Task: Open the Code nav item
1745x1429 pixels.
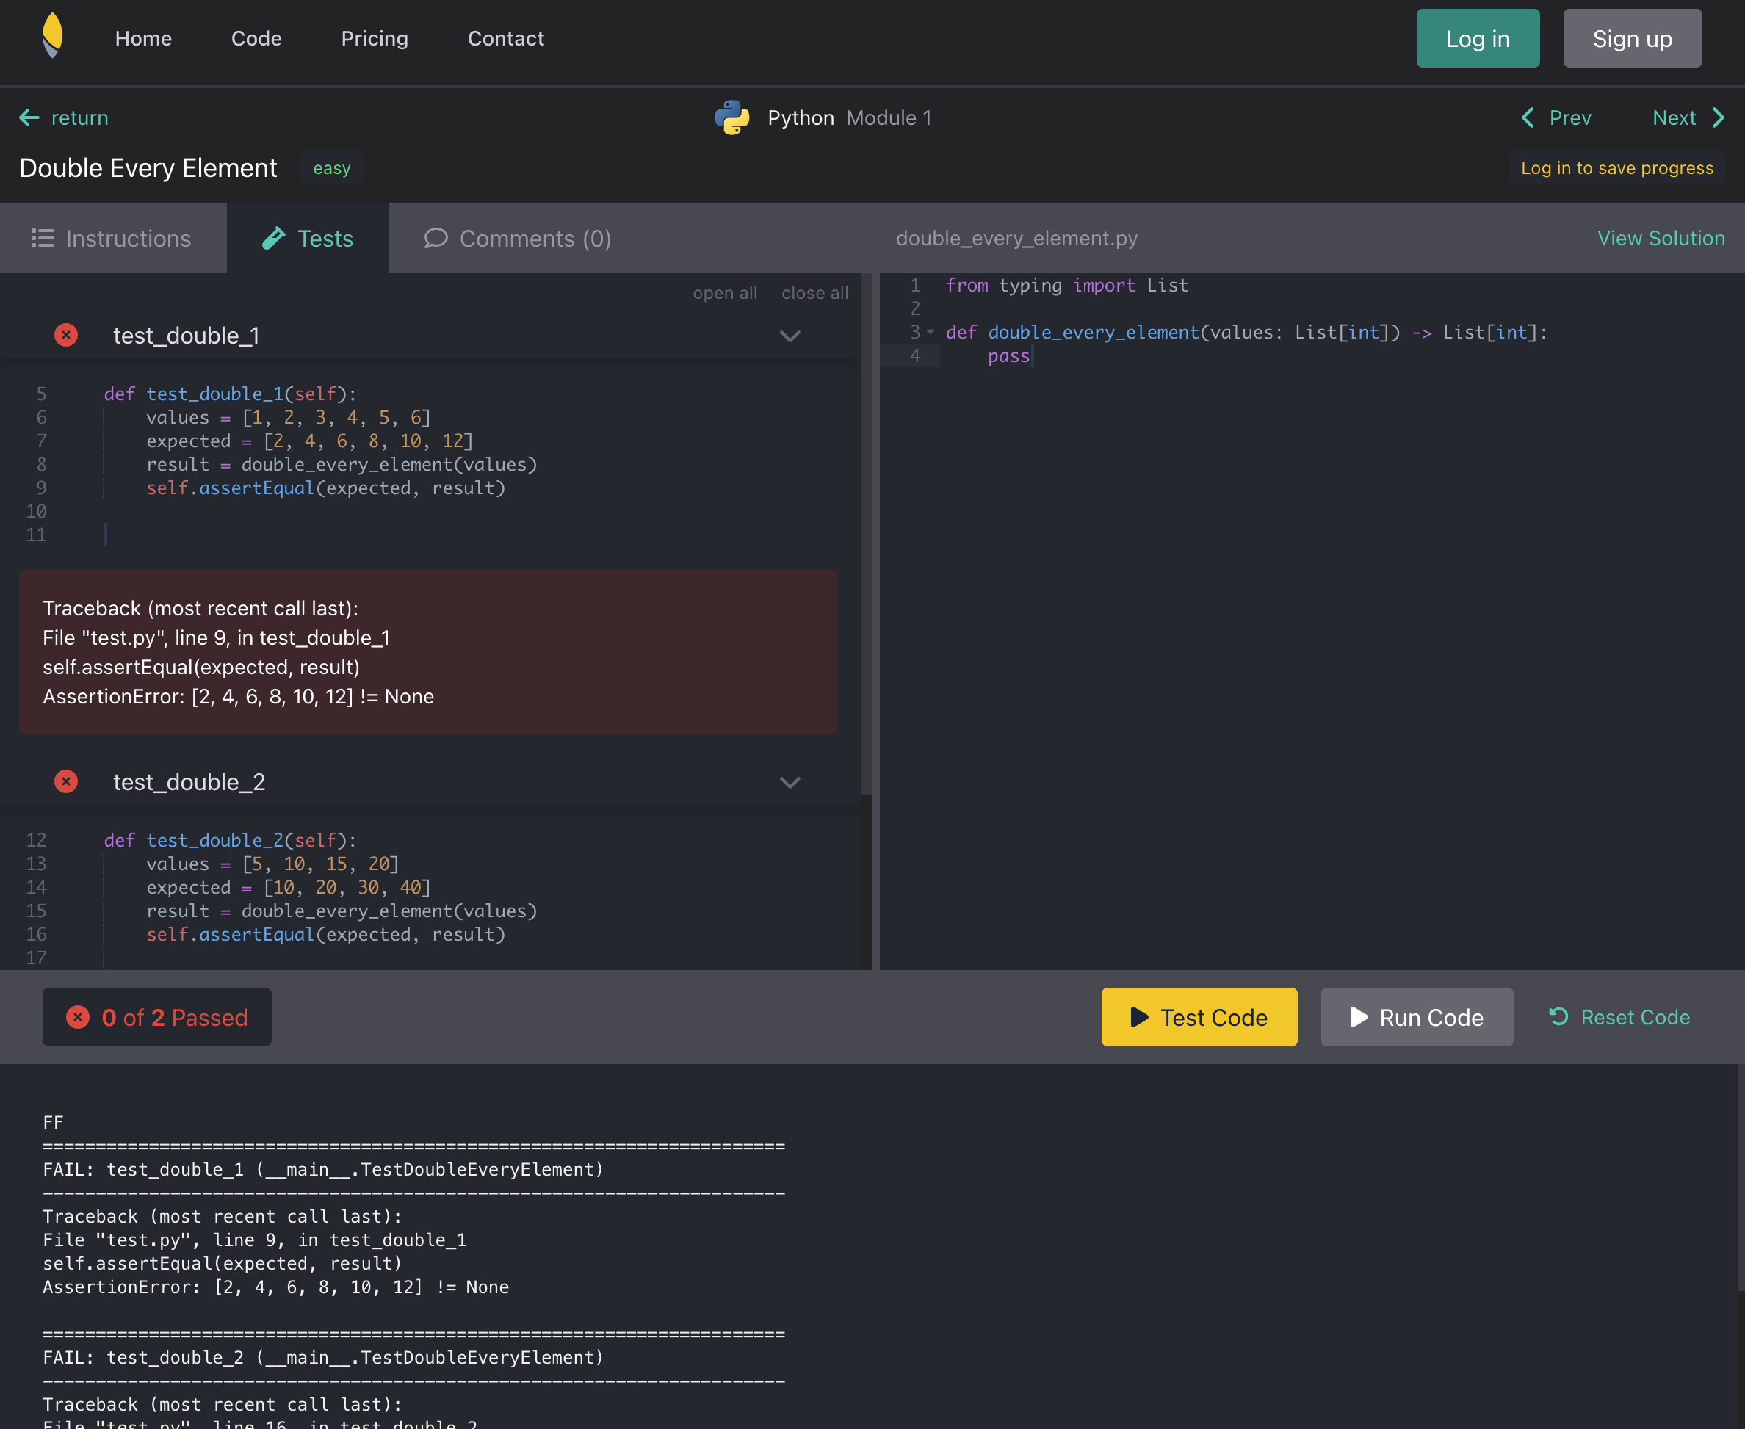Action: (x=256, y=39)
